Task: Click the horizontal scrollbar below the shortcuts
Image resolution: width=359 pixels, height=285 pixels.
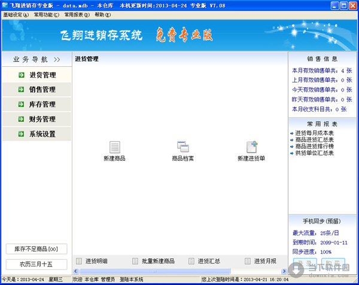Action: 180,271
